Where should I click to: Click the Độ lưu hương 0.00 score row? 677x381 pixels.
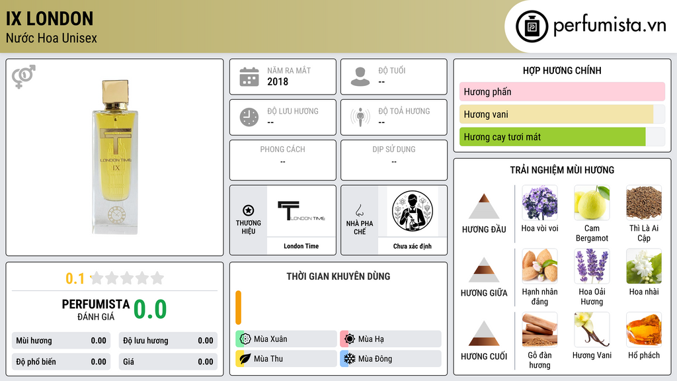168,341
